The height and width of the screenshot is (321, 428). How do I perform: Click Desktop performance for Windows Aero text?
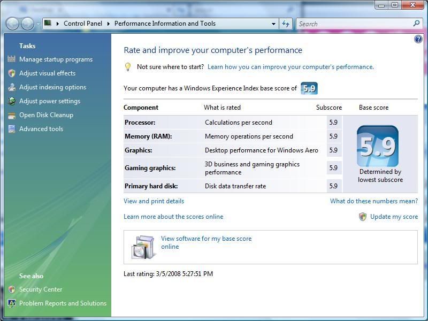[262, 150]
